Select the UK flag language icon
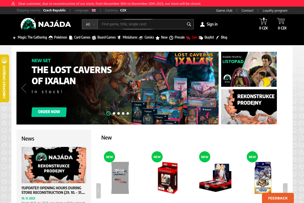The width and height of the screenshot is (304, 203). click(94, 10)
